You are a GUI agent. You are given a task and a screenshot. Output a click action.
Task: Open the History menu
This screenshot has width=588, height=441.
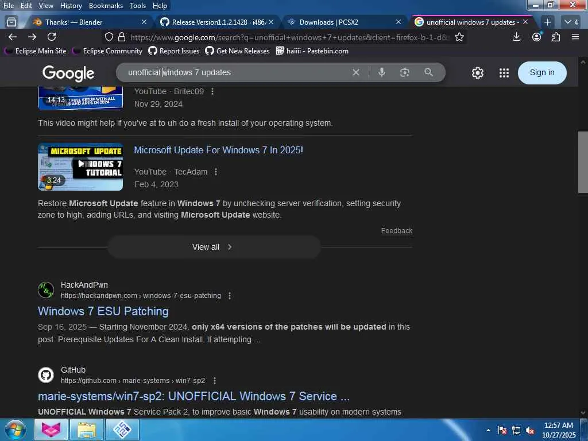point(71,6)
